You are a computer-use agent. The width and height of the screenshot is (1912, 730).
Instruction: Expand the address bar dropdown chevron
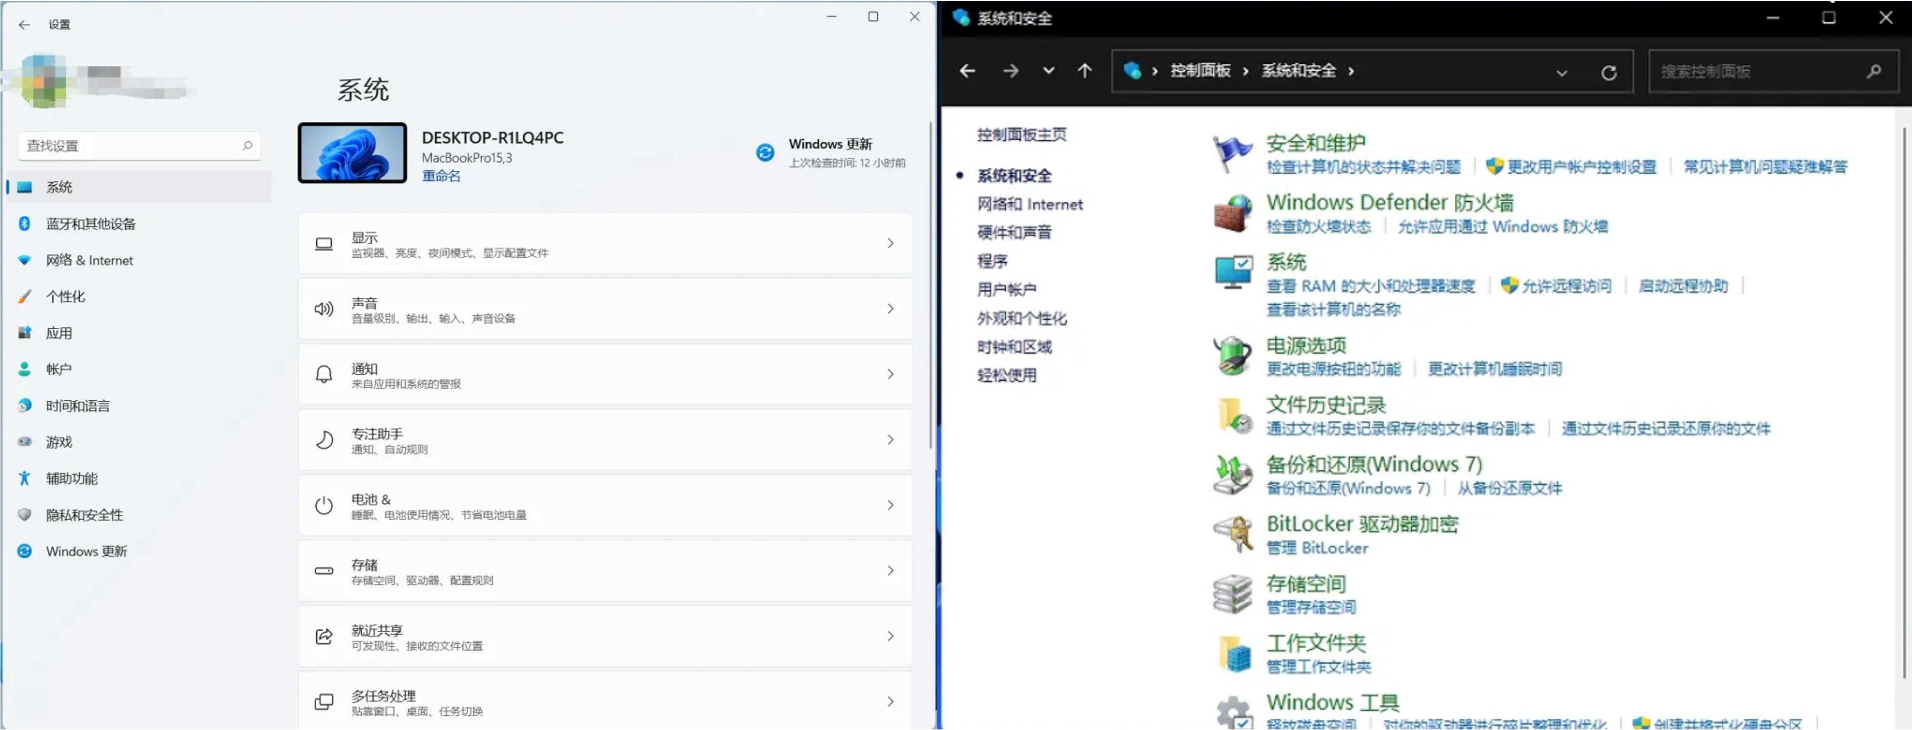click(1562, 72)
